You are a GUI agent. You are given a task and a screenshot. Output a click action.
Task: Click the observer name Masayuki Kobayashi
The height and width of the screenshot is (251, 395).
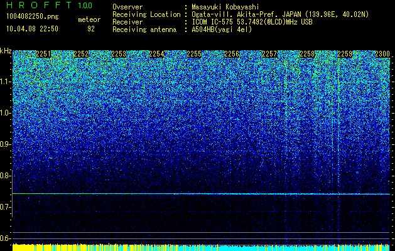pyautogui.click(x=225, y=8)
